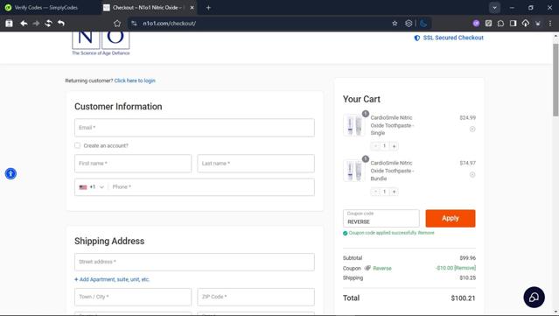Open the extensions puzzle icon

click(x=500, y=23)
